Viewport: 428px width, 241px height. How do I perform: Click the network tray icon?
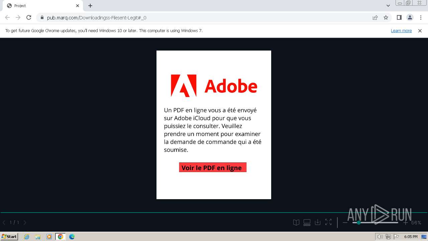tap(388, 237)
